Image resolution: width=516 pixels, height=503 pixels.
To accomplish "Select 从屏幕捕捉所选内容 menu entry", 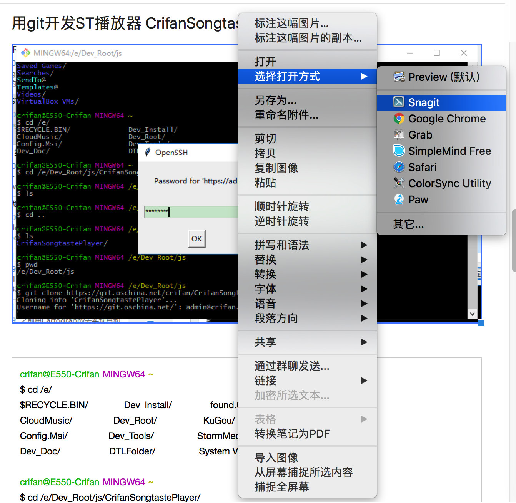I will pyautogui.click(x=308, y=472).
